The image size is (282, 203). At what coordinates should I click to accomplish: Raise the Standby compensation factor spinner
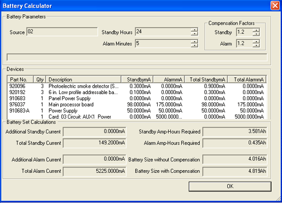[x=256, y=30]
